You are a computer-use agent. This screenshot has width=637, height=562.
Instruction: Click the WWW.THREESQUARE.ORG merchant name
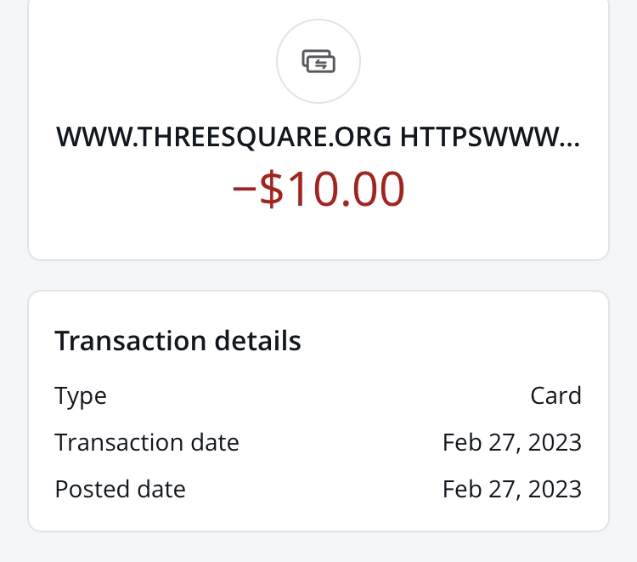[x=224, y=137]
